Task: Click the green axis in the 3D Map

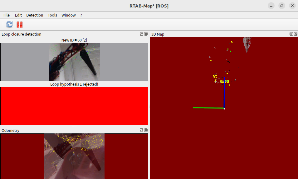Action: pyautogui.click(x=208, y=108)
